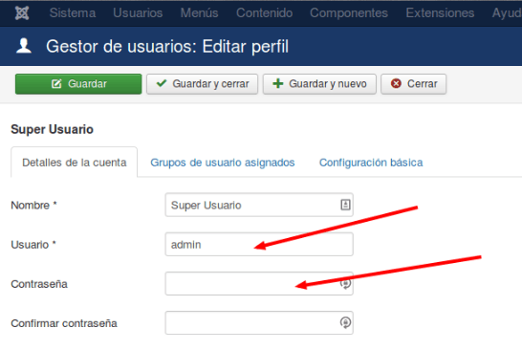This screenshot has height=350, width=522.
Task: Focus the Nombre input field
Action: coord(259,206)
